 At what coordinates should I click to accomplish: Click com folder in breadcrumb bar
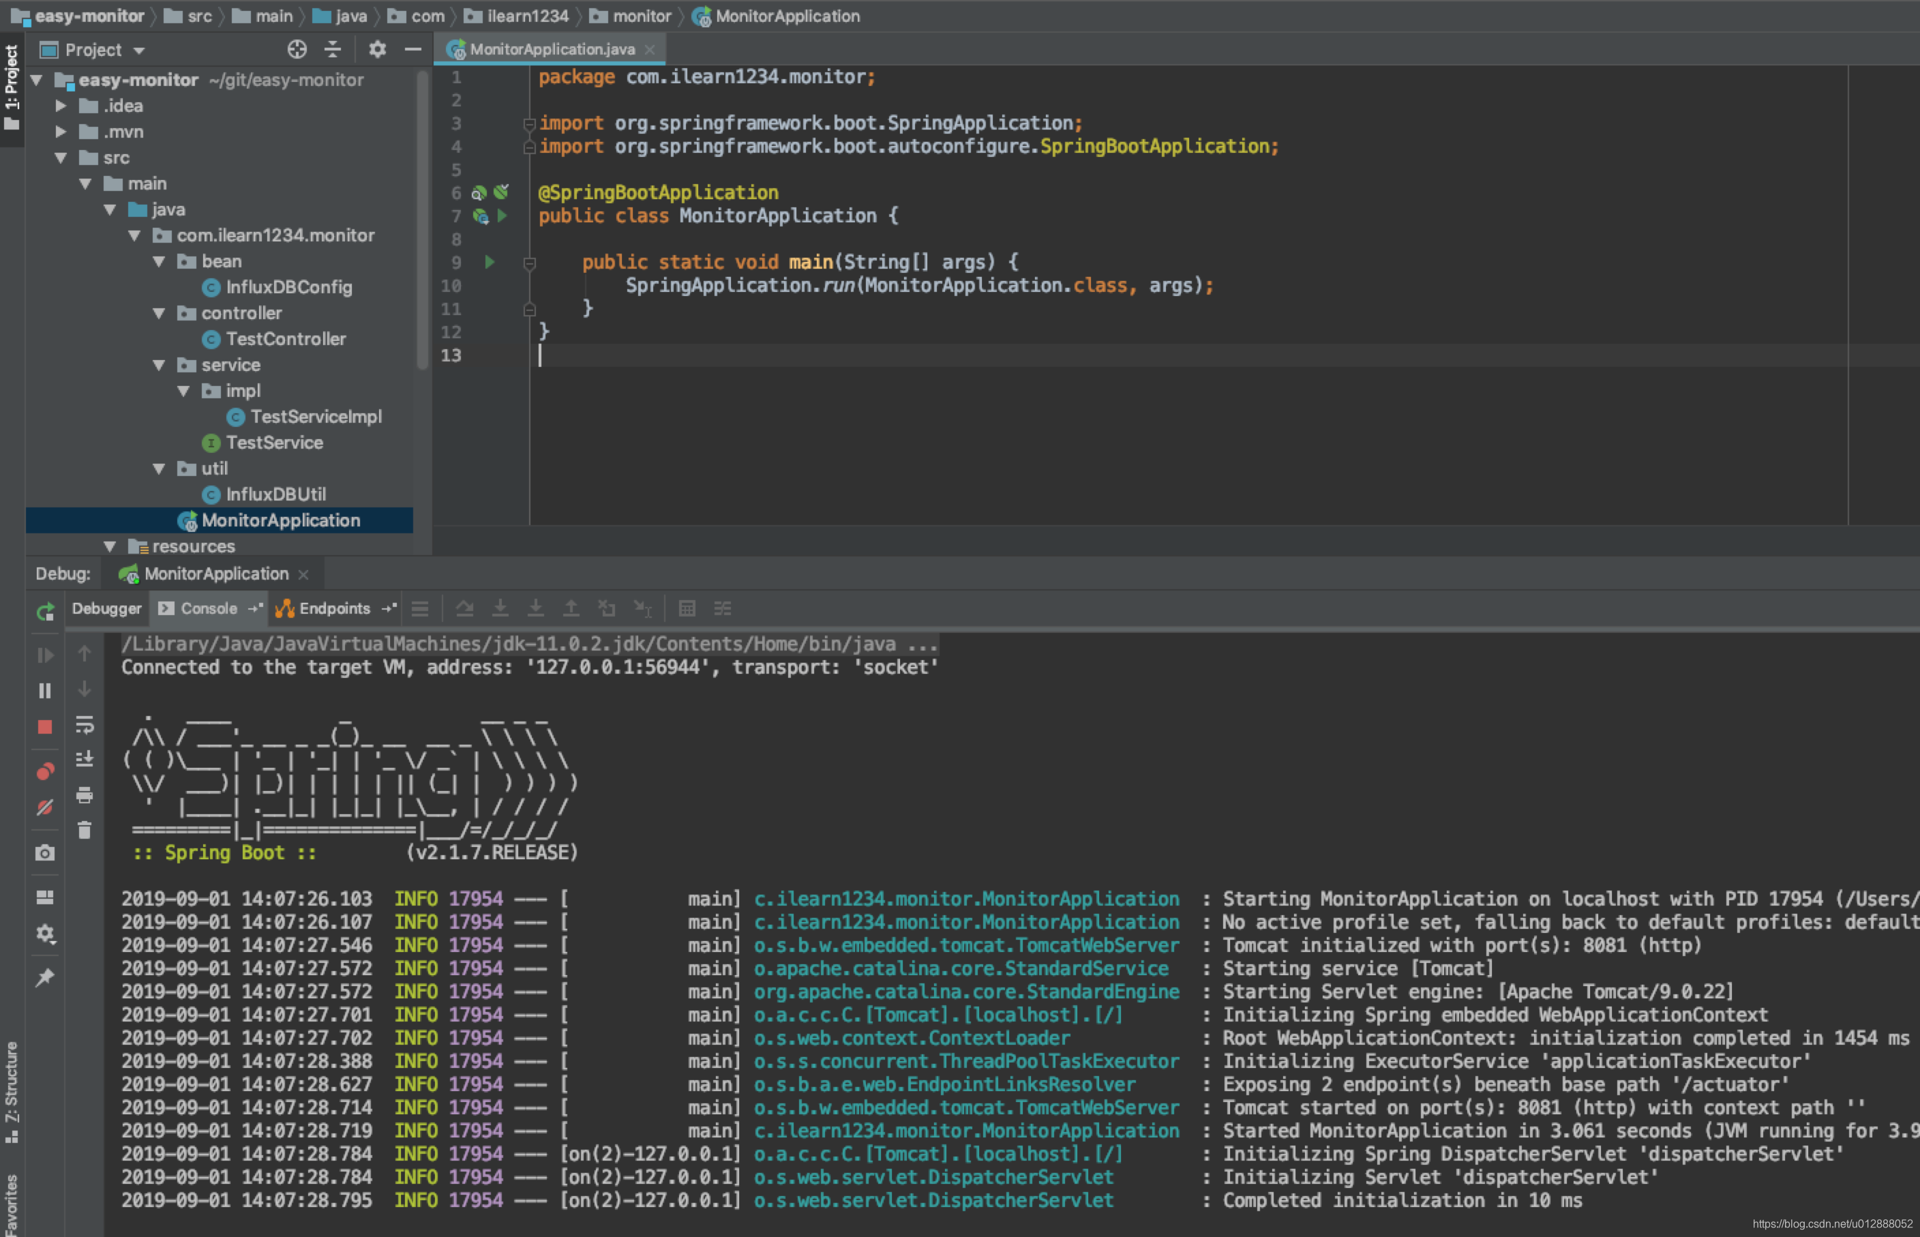pos(416,16)
